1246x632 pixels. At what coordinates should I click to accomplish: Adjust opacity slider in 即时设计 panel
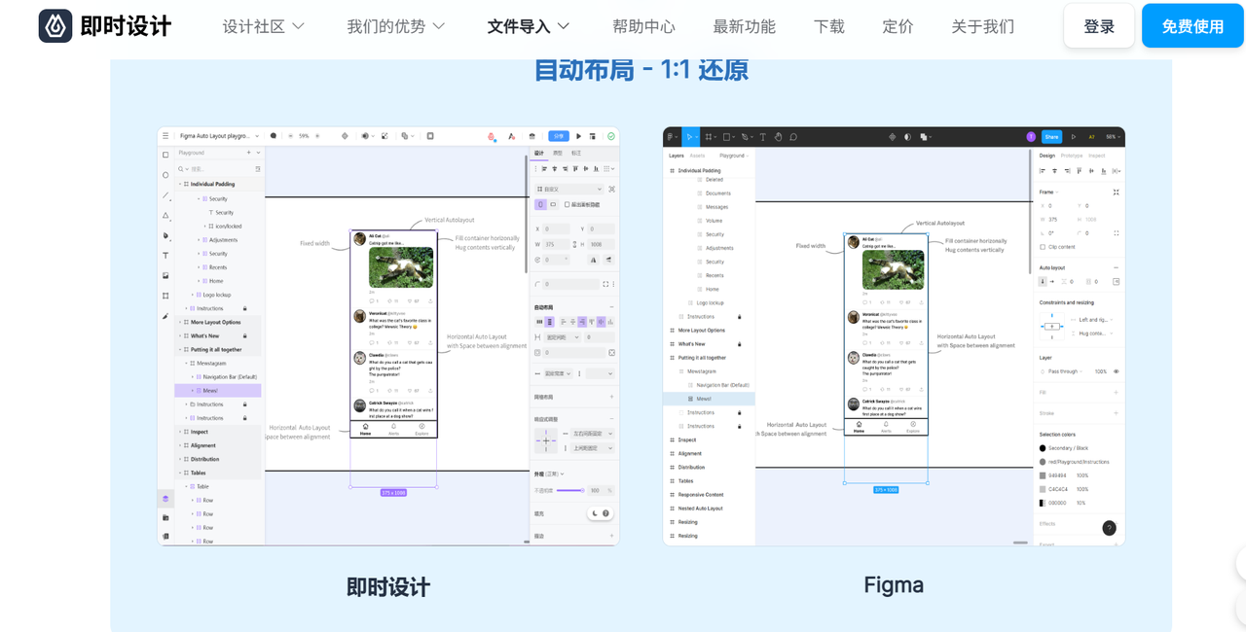(x=571, y=490)
